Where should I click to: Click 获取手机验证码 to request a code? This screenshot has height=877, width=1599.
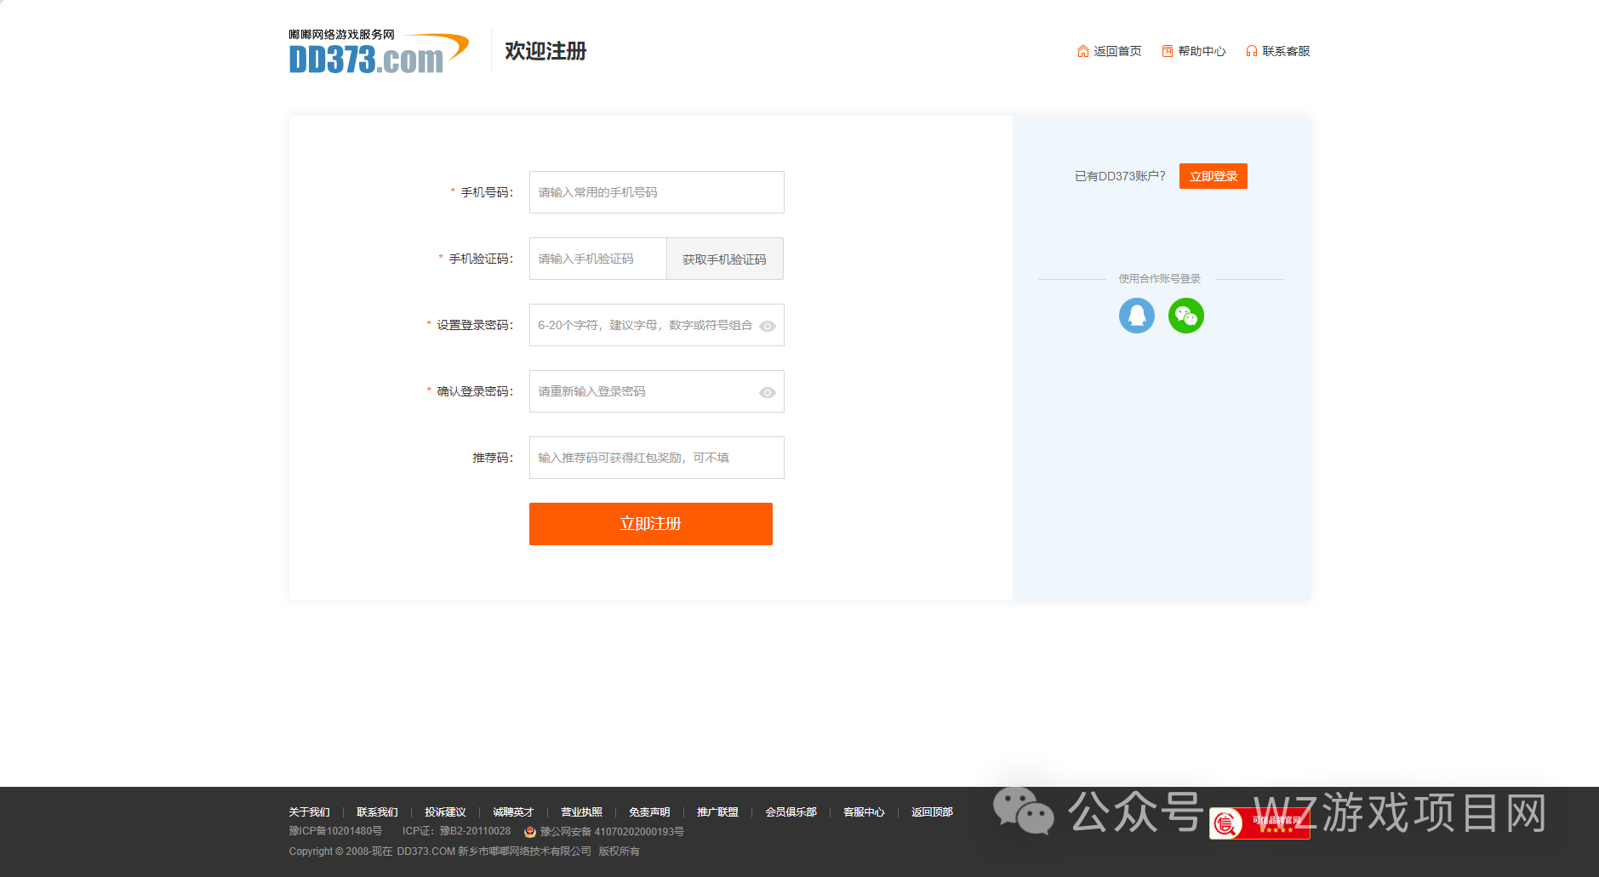pos(724,259)
